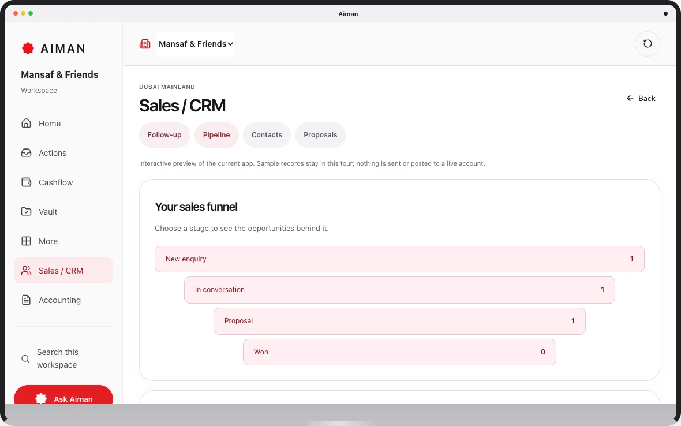Click the In conversation count 1
The image size is (681, 426).
point(603,290)
